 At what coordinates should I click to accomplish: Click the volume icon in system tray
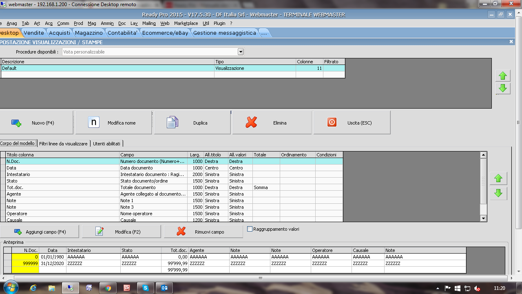tap(477, 288)
